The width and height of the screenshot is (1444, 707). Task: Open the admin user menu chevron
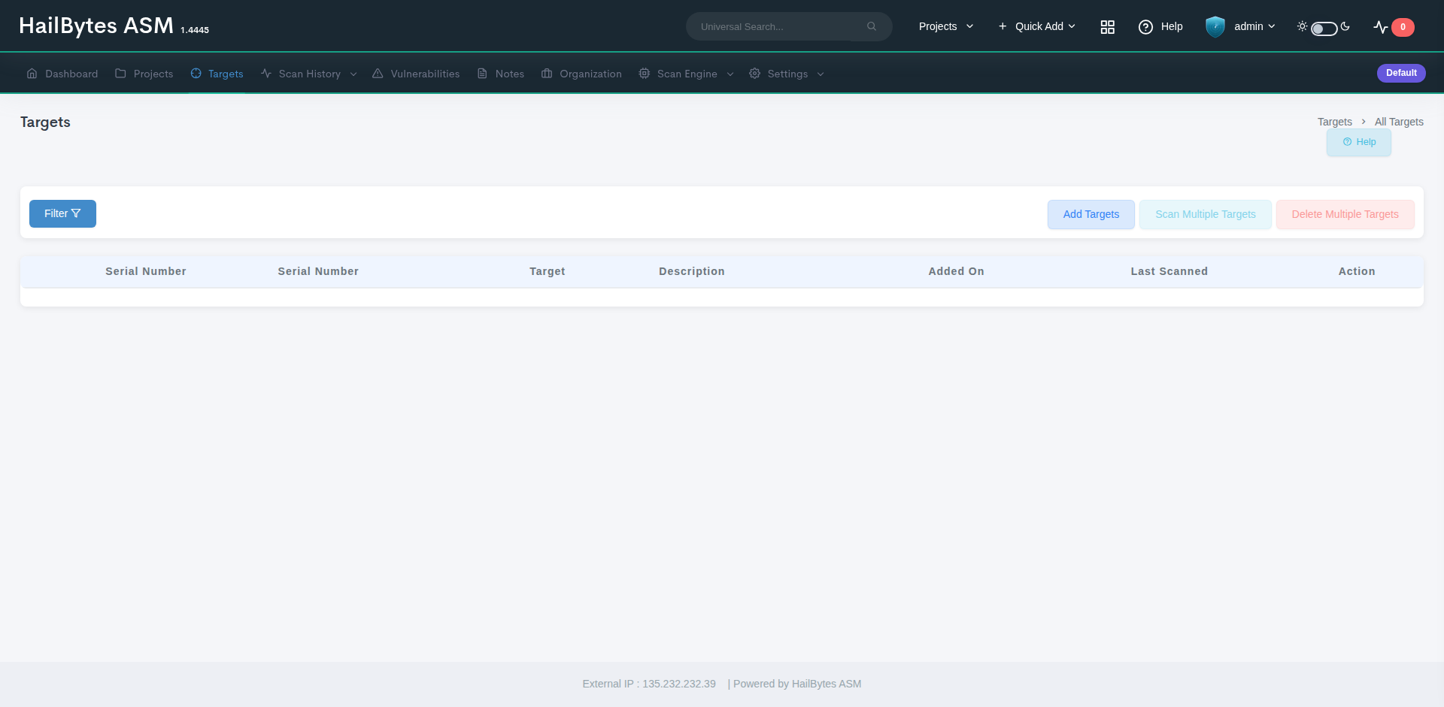click(1272, 26)
